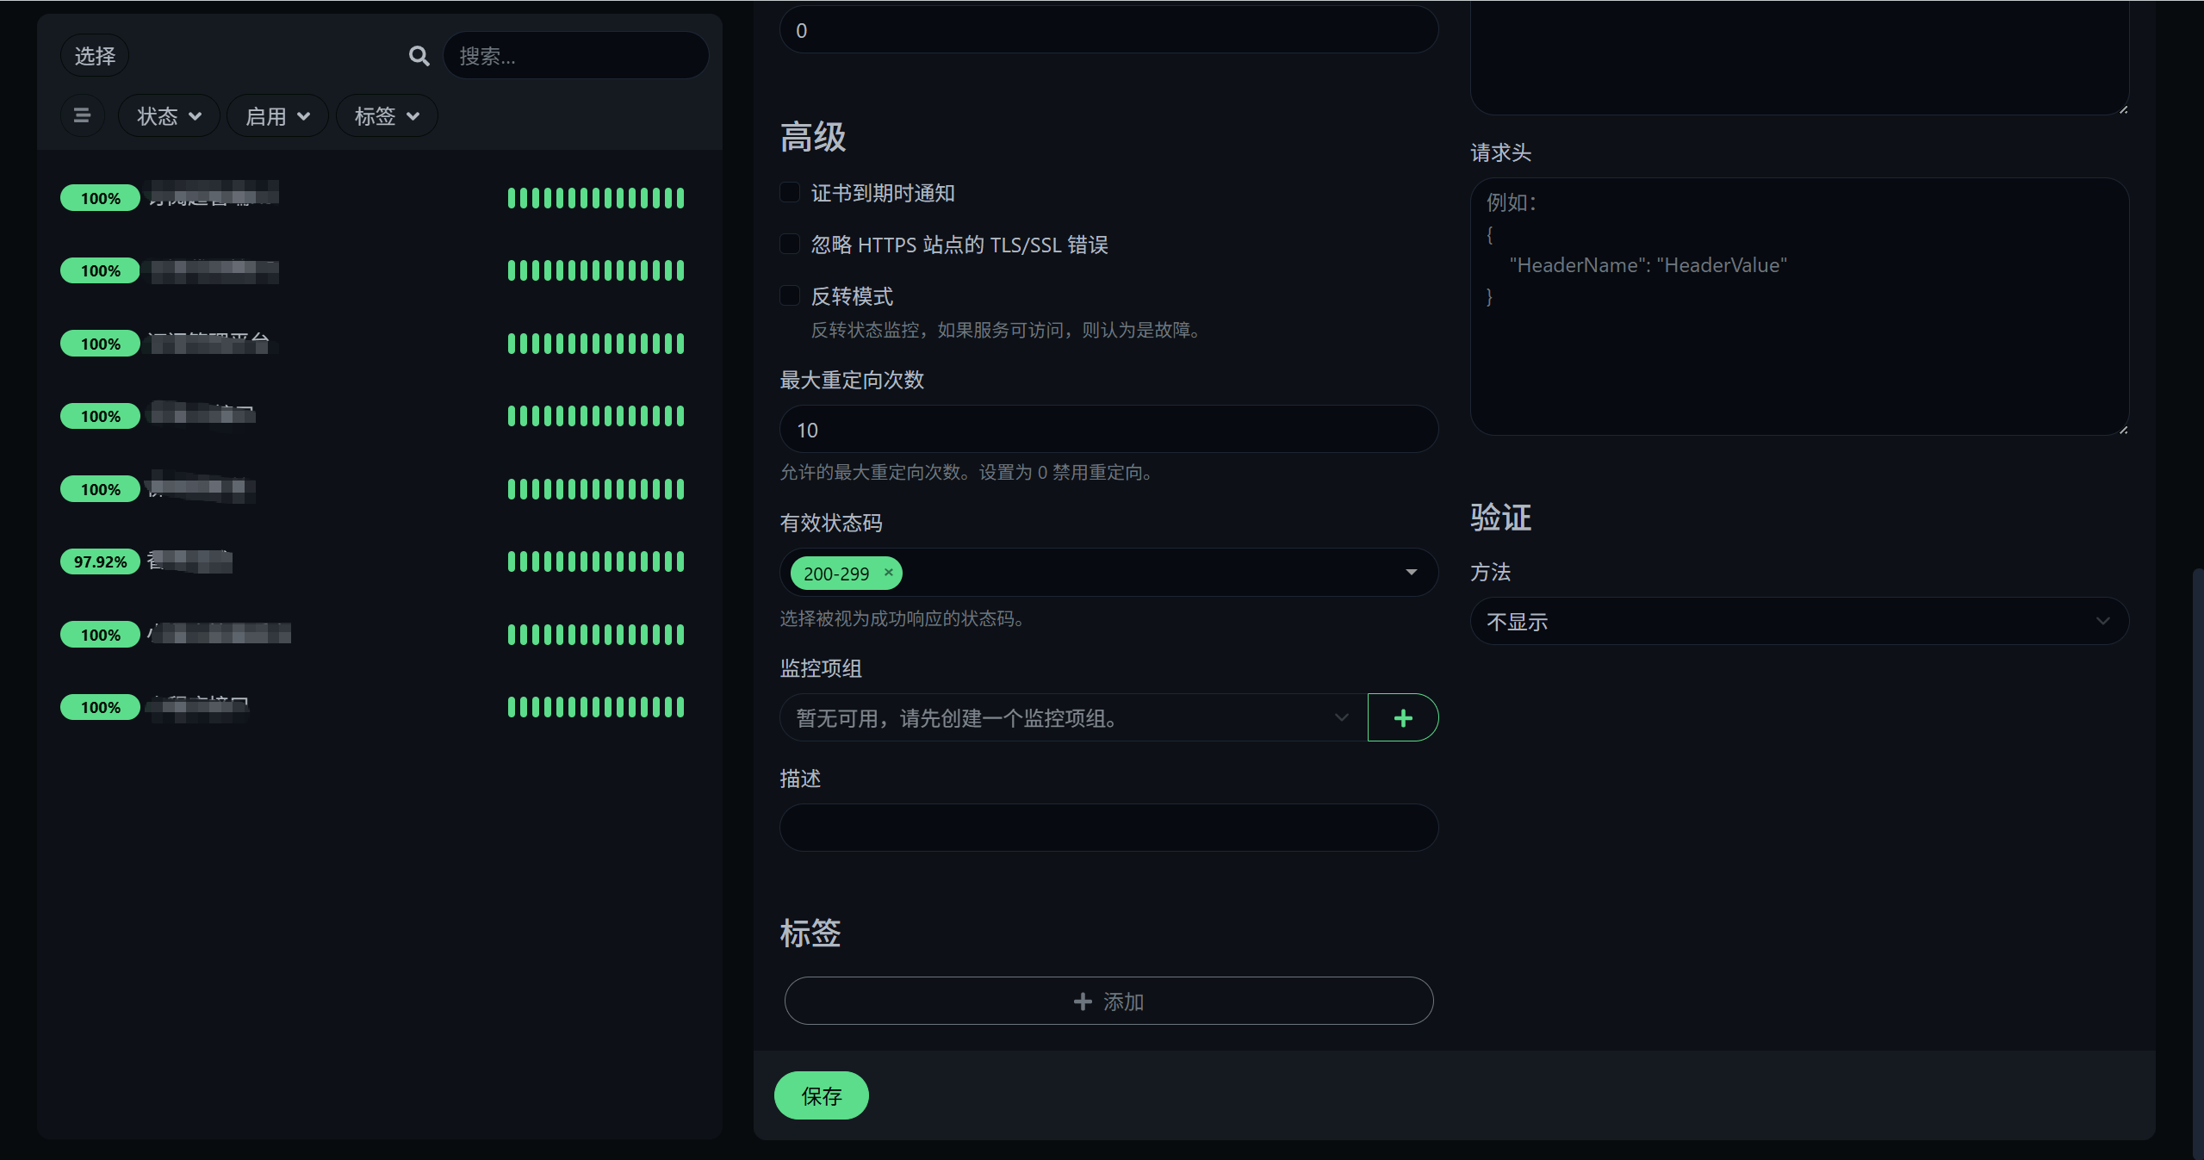2204x1160 pixels.
Task: Click the heartbeat bar of first monitor
Action: (x=595, y=198)
